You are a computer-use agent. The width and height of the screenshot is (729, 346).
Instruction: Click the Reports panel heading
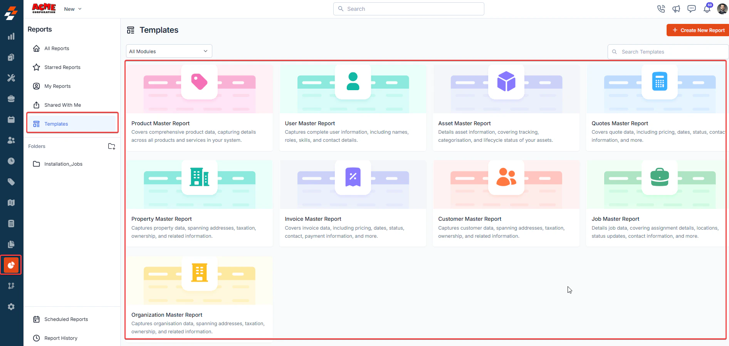40,29
